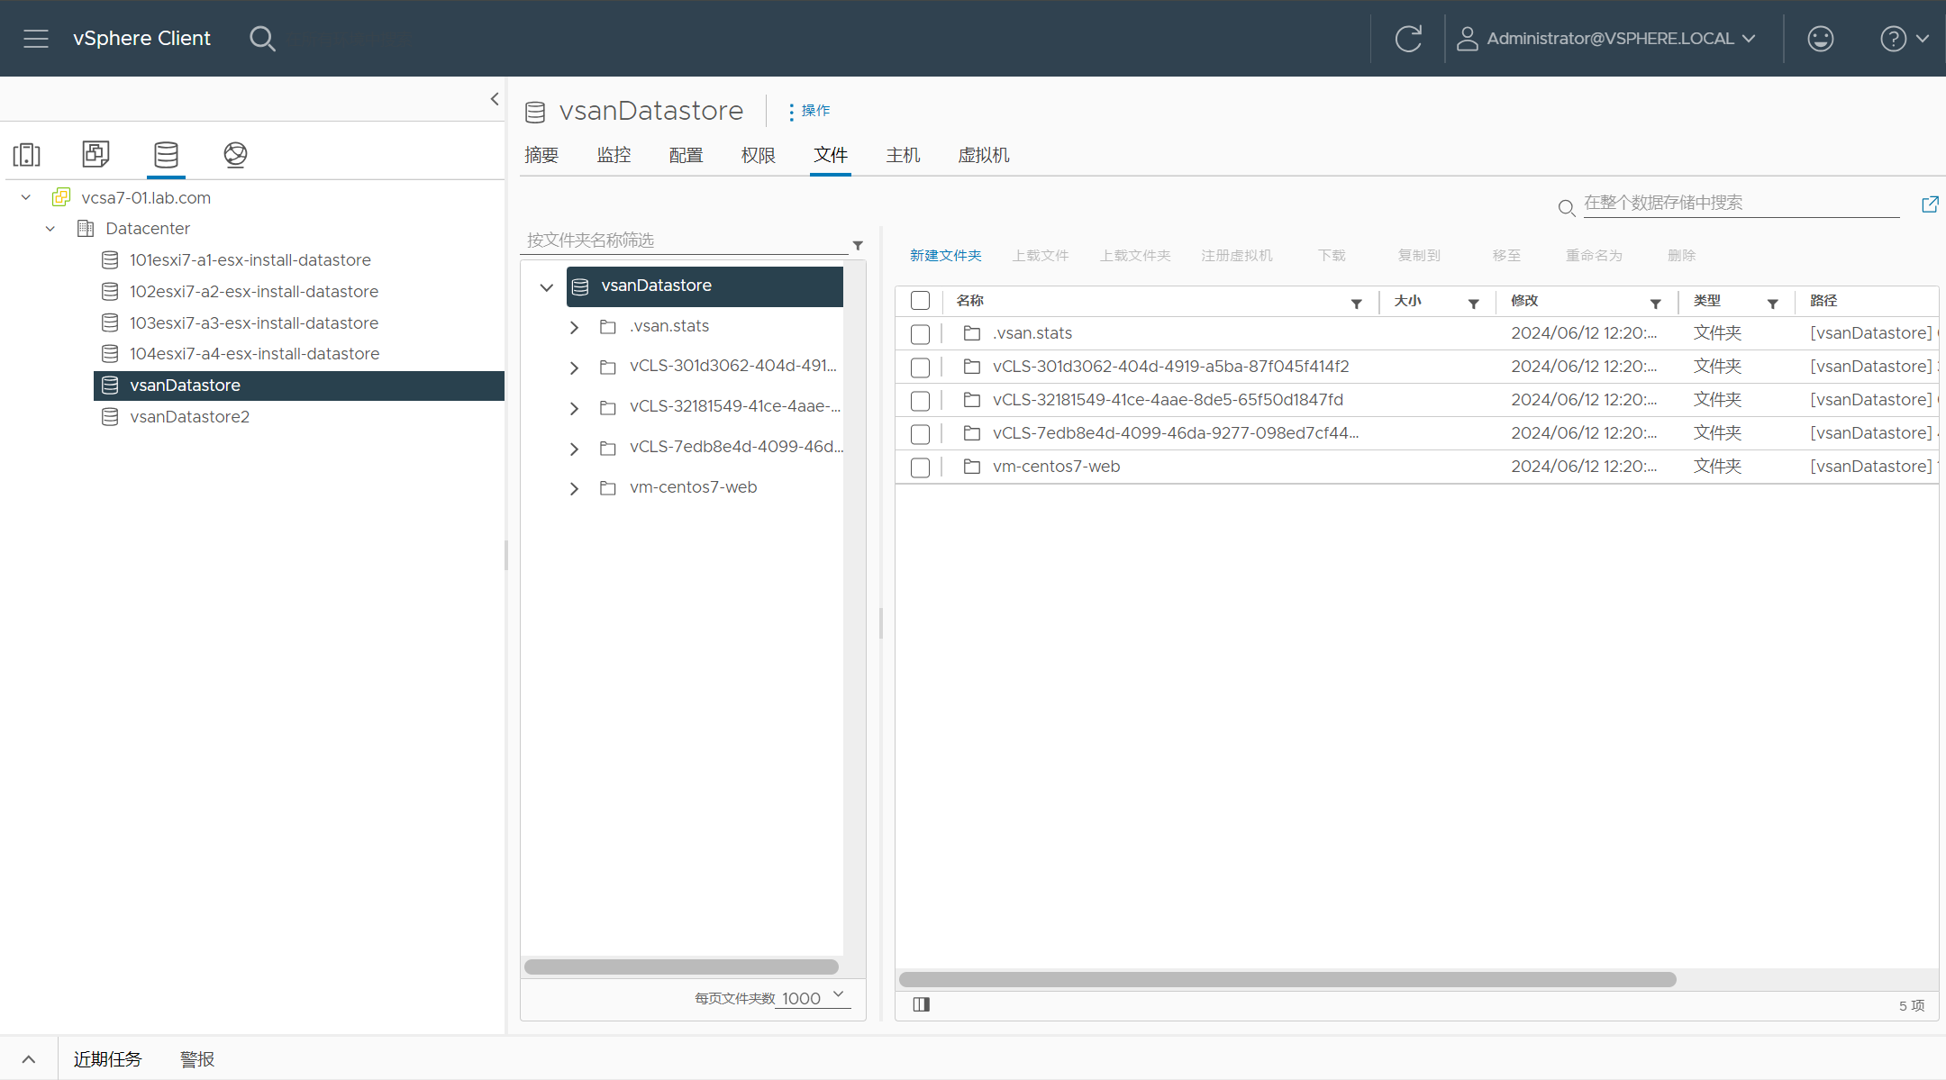
Task: Click the Datacenter icon in tree
Action: point(86,228)
